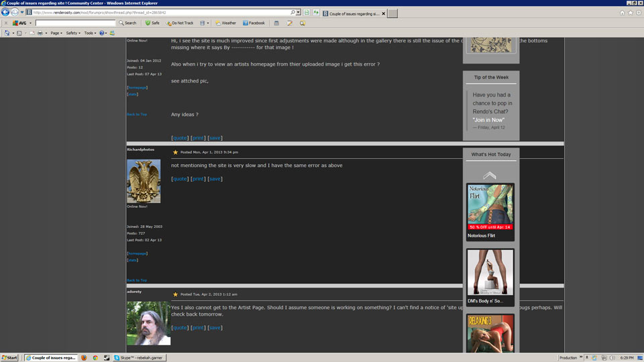Viewport: 644px width, 362px height.
Task: Click the first post's save link
Action: (x=215, y=138)
